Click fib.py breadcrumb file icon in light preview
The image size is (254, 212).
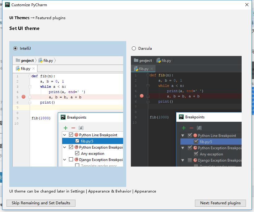pos(40,60)
